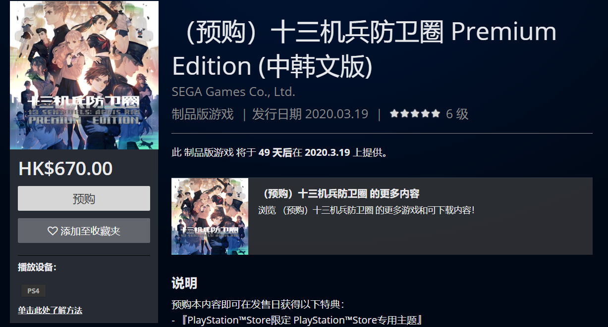Image resolution: width=608 pixels, height=327 pixels.
Task: Click the HK$670.00 price
Action: pyautogui.click(x=65, y=169)
